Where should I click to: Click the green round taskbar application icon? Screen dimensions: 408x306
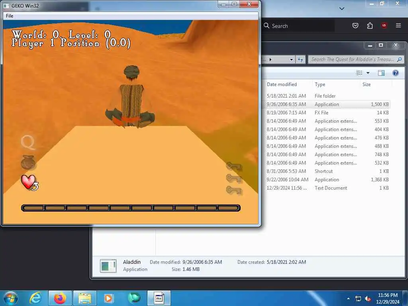pyautogui.click(x=134, y=298)
